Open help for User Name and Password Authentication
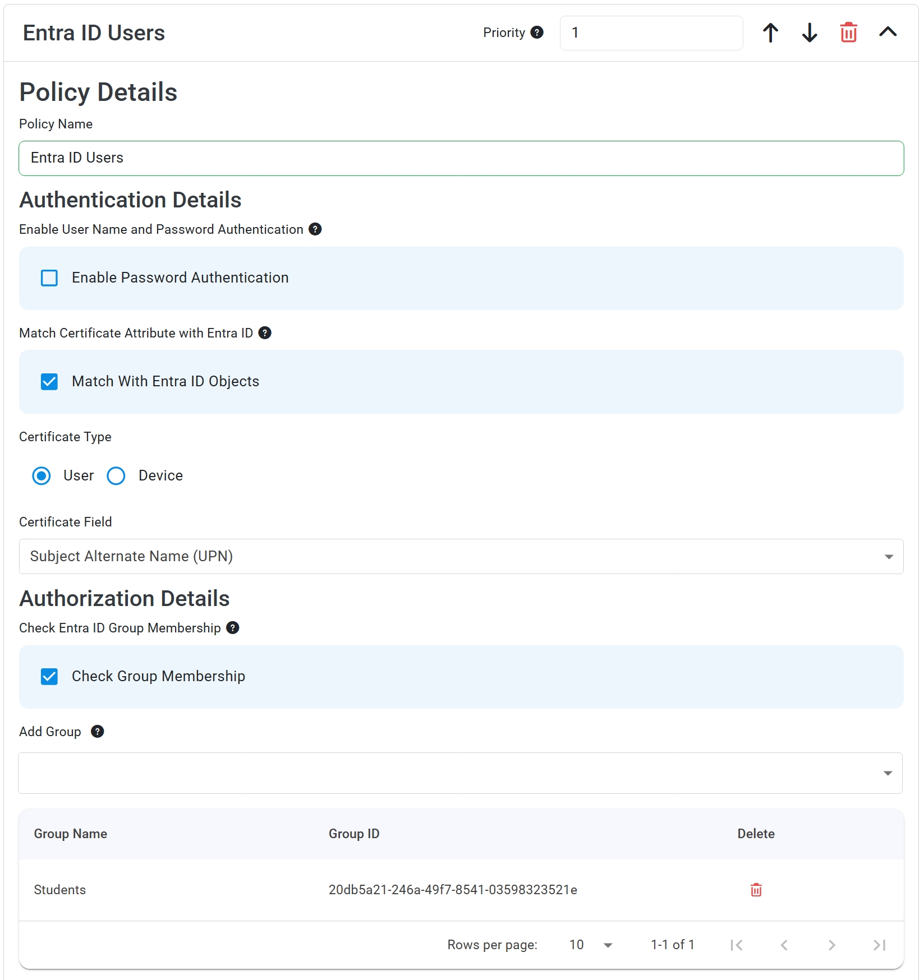 point(315,229)
